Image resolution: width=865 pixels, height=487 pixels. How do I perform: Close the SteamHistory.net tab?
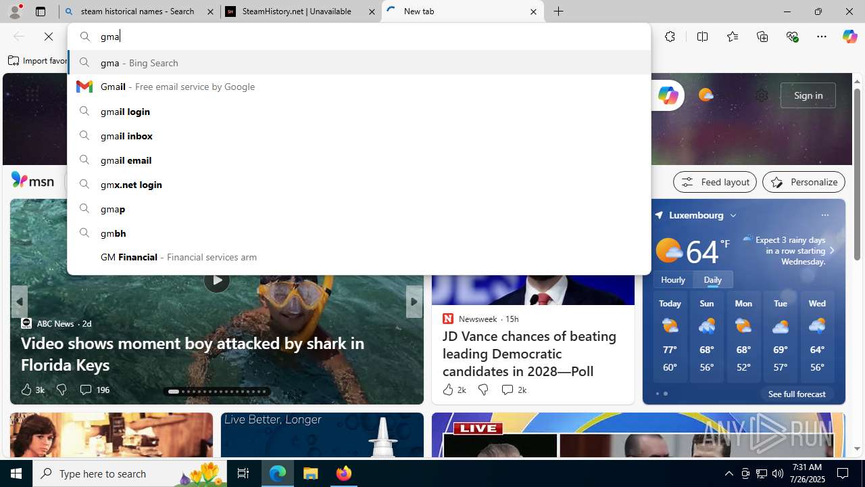tap(372, 11)
